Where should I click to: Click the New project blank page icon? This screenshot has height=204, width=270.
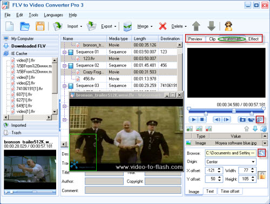pos(10,26)
